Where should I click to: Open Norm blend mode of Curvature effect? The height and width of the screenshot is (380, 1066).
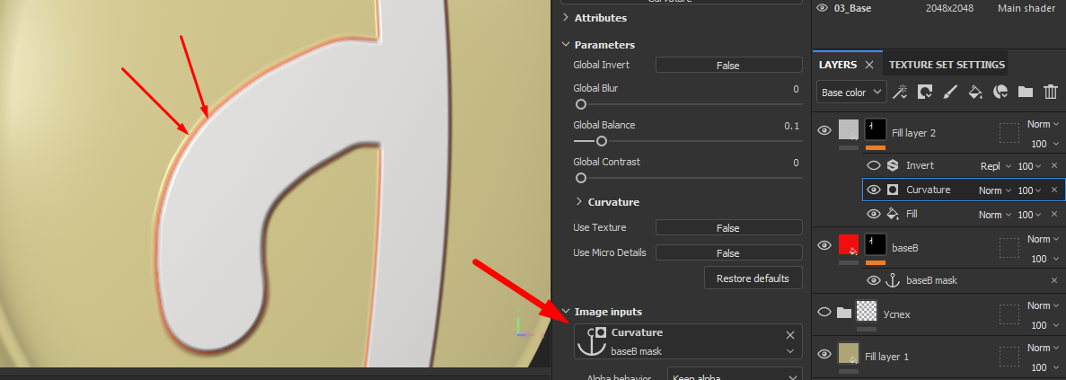click(x=996, y=190)
